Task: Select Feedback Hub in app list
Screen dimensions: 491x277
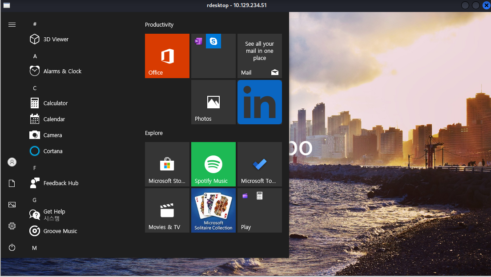Action: (x=60, y=183)
